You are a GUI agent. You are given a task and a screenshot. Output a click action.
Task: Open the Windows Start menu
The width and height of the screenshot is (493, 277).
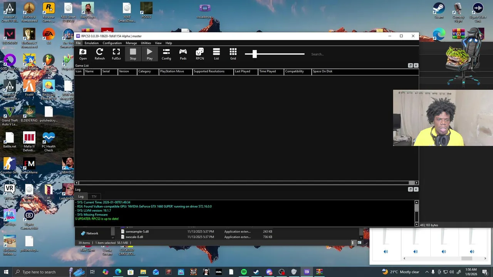click(6, 272)
